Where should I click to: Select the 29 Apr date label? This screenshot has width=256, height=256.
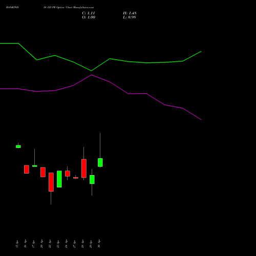coord(91,244)
